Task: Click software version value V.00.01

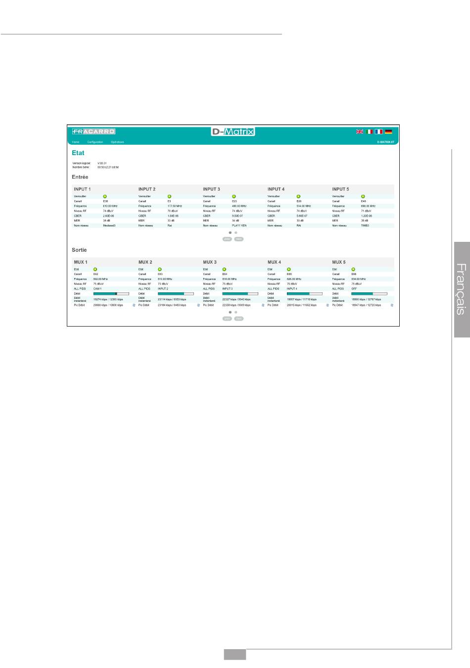Action: [102, 163]
